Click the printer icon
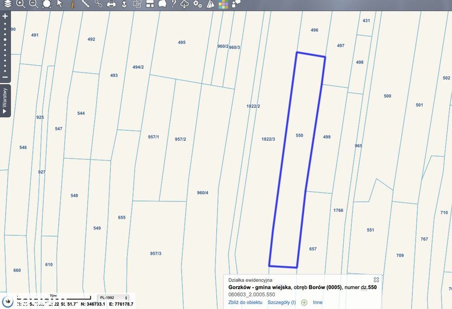Screen dimensions: 452x309 [x=111, y=4]
